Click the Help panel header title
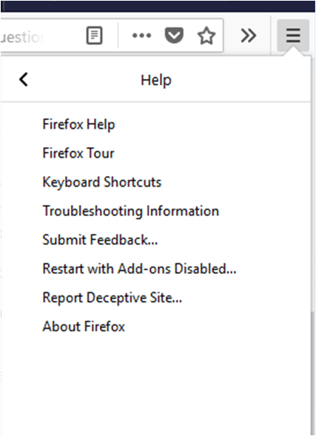Screen dimensions: 316x436 (x=156, y=81)
